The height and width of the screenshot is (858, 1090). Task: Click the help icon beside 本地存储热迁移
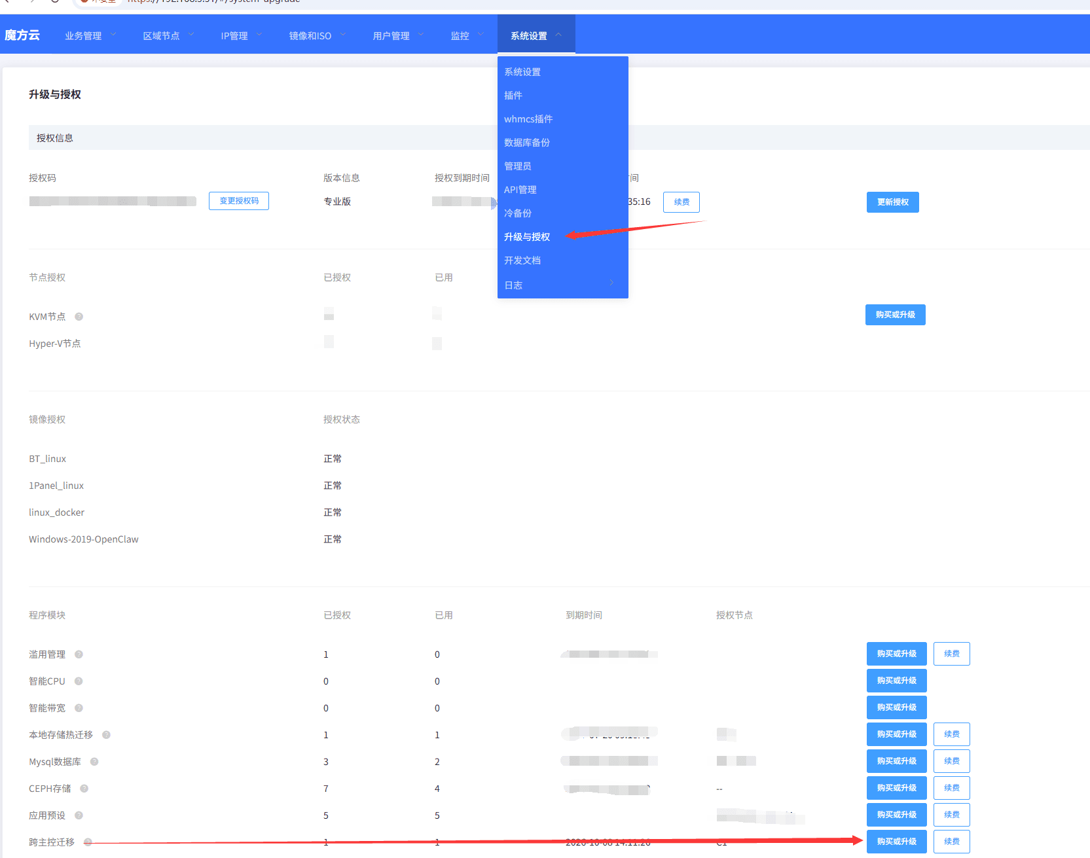tap(106, 735)
